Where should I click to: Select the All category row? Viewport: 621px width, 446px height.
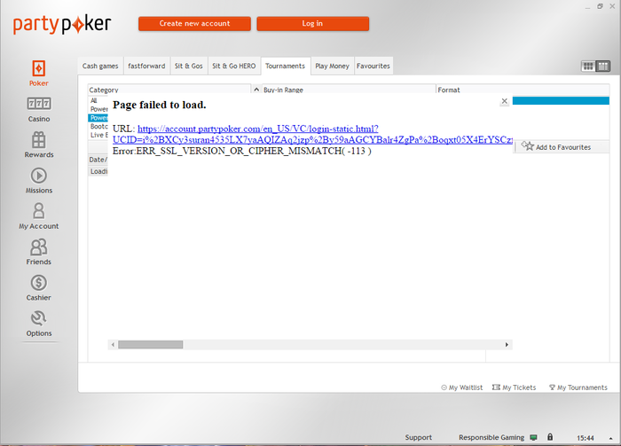pos(98,100)
